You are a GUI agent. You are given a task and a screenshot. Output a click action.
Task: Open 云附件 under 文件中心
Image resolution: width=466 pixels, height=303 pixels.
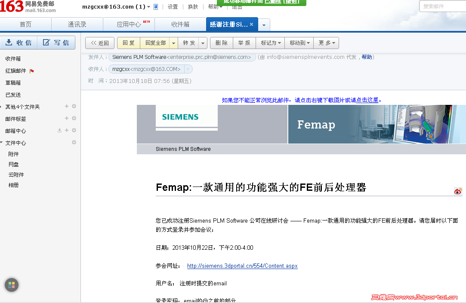coord(16,175)
